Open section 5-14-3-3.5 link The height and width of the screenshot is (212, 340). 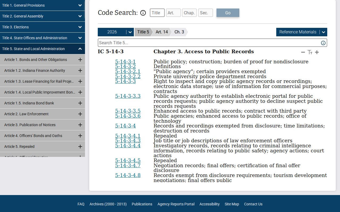[x=128, y=111]
